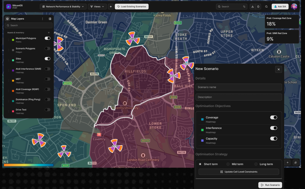
Task: Open Map Layers more options menu
Action: click(42, 19)
